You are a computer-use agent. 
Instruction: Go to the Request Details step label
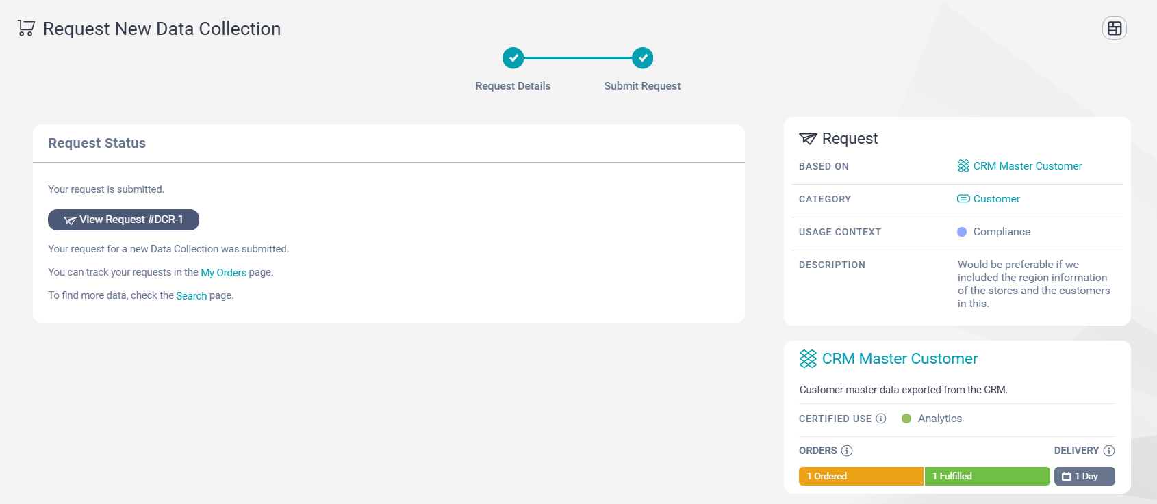pyautogui.click(x=513, y=86)
